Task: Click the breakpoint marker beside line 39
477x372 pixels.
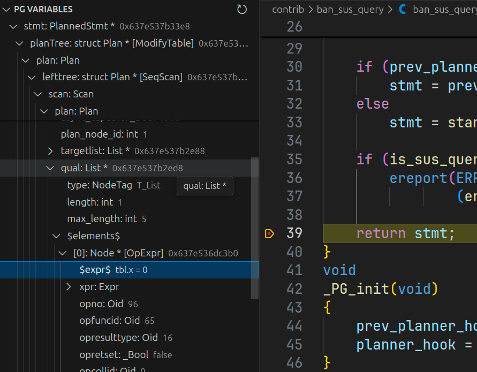Action: (x=269, y=233)
